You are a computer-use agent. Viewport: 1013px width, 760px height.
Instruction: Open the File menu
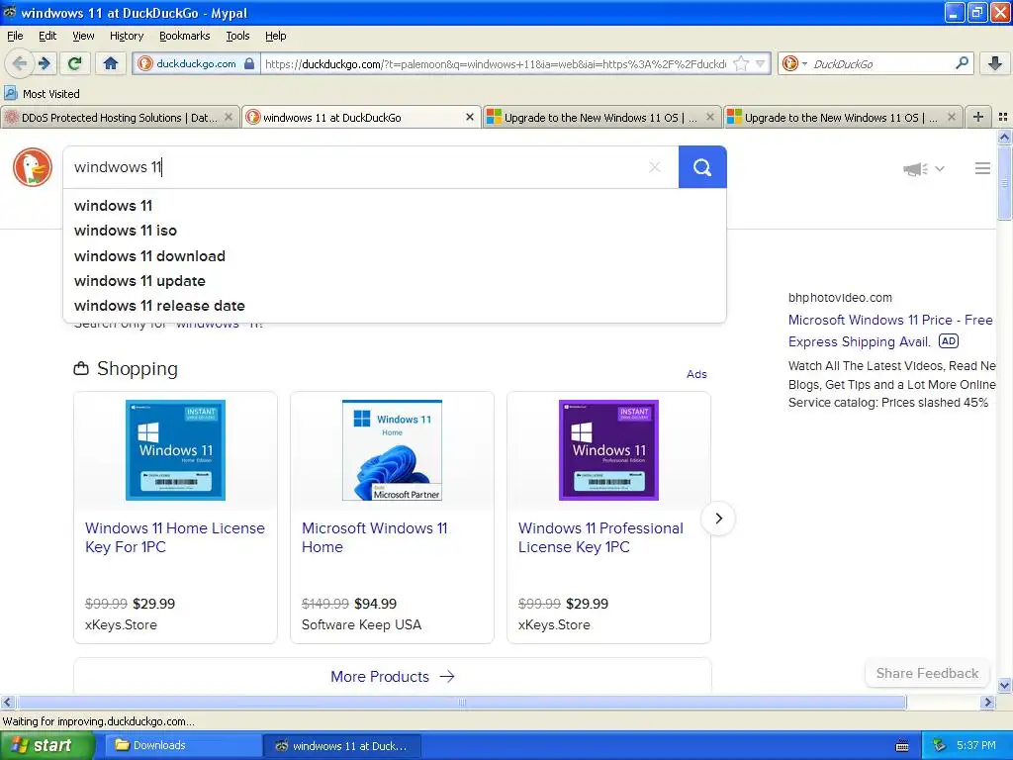[15, 36]
